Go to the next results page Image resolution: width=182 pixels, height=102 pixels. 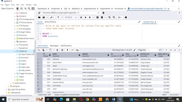coord(175,50)
